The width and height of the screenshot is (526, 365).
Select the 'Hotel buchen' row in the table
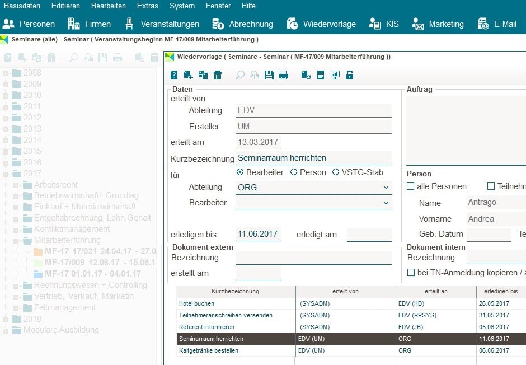point(351,303)
